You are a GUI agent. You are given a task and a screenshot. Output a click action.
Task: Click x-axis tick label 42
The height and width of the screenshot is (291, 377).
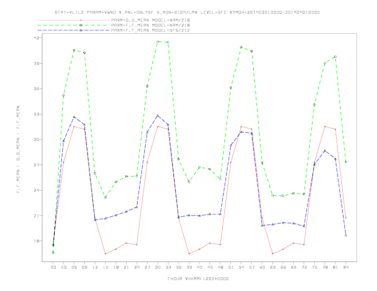click(199, 267)
